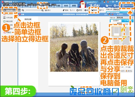
Task: Select 文字边框 in the left border list
Action: pos(8,18)
